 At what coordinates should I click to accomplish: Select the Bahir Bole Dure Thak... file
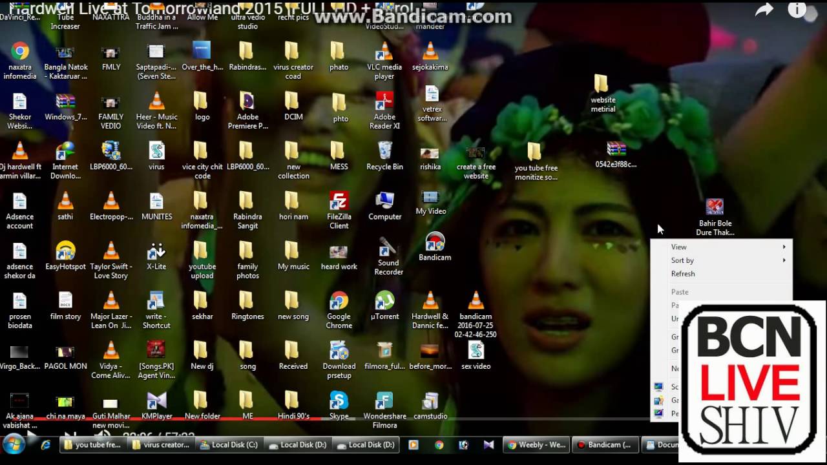tap(715, 217)
